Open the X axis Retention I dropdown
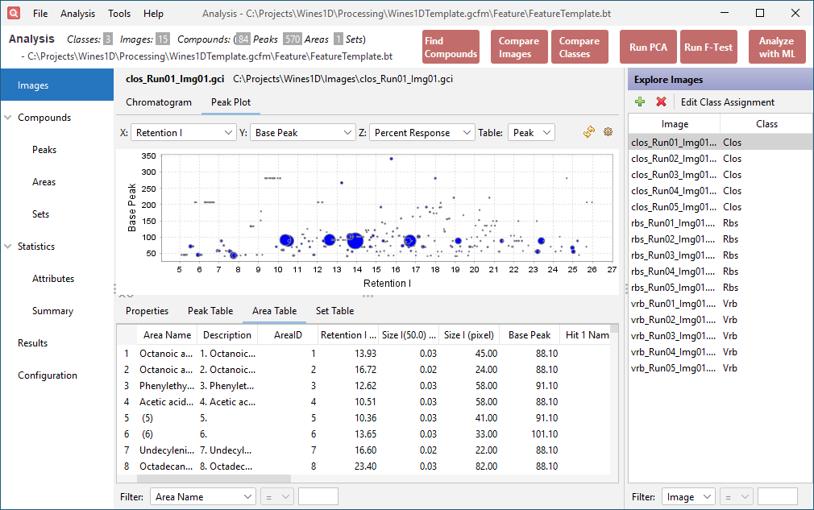This screenshot has width=814, height=510. [x=183, y=133]
